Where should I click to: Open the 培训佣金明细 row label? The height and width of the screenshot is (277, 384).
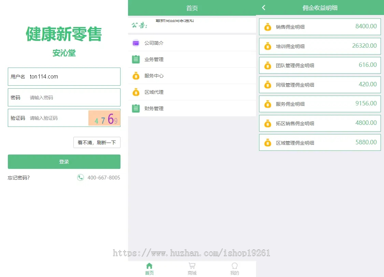click(290, 46)
